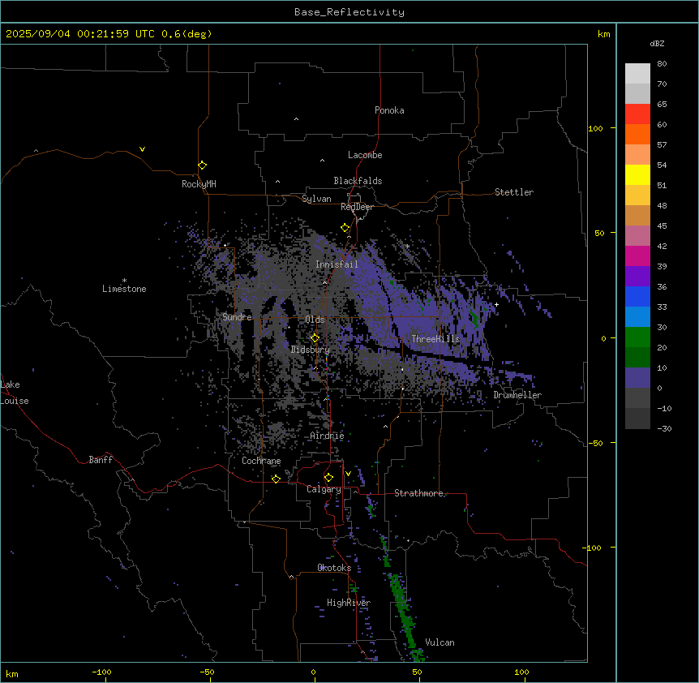Viewport: 699px width, 683px height.
Task: Select the red 60-65 dBZ legend swatch
Action: pyautogui.click(x=637, y=114)
